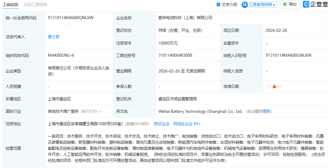The width and height of the screenshot is (330, 168).
Task: Click the 附近企业 link
Action: [x=162, y=124]
